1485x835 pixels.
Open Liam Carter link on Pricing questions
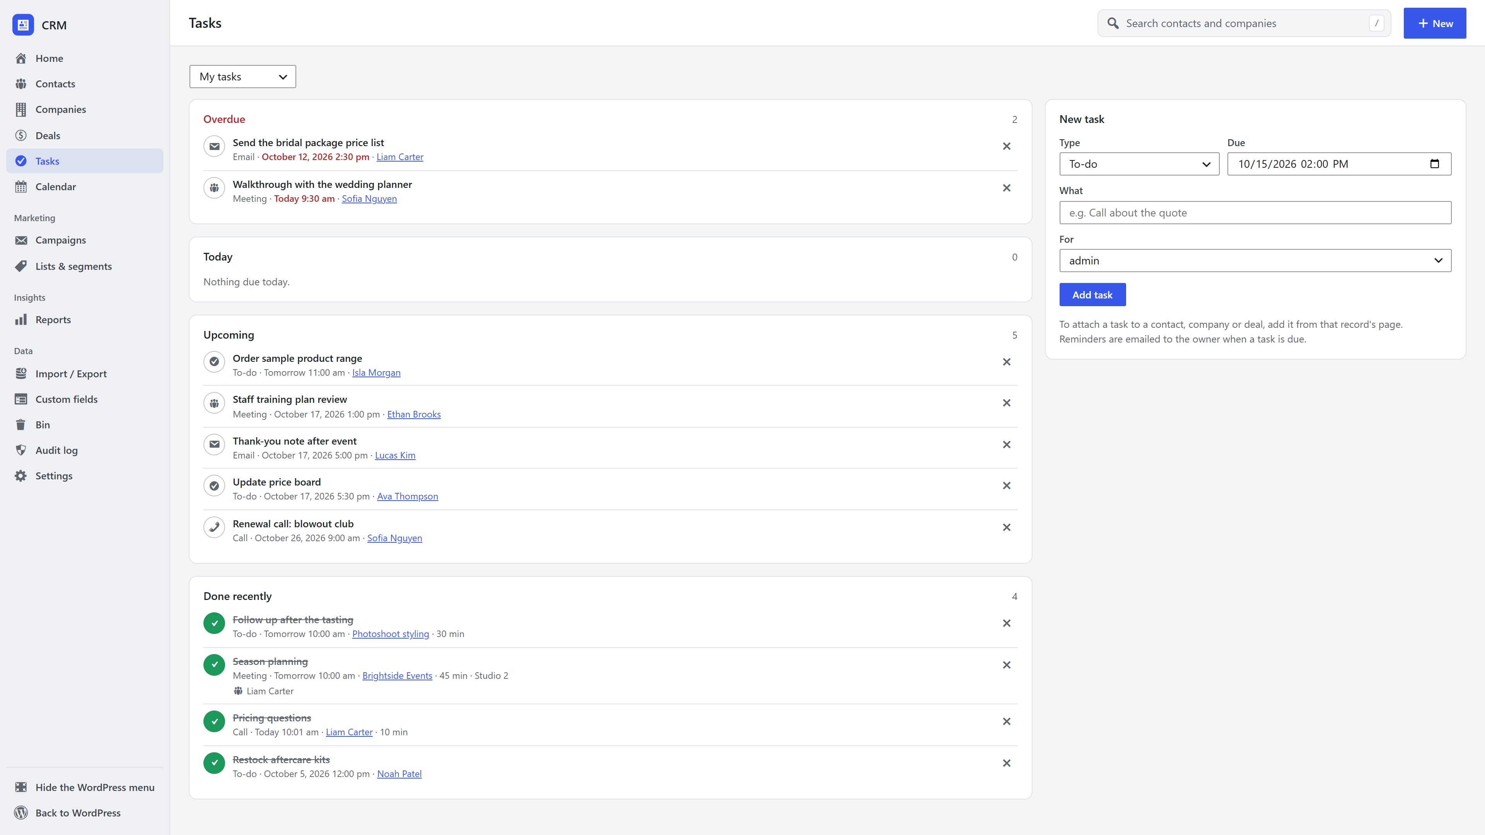pyautogui.click(x=349, y=733)
